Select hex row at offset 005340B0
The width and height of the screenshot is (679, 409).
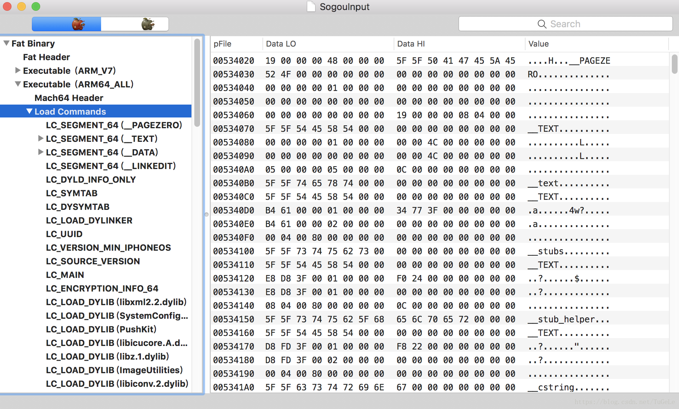pos(440,183)
